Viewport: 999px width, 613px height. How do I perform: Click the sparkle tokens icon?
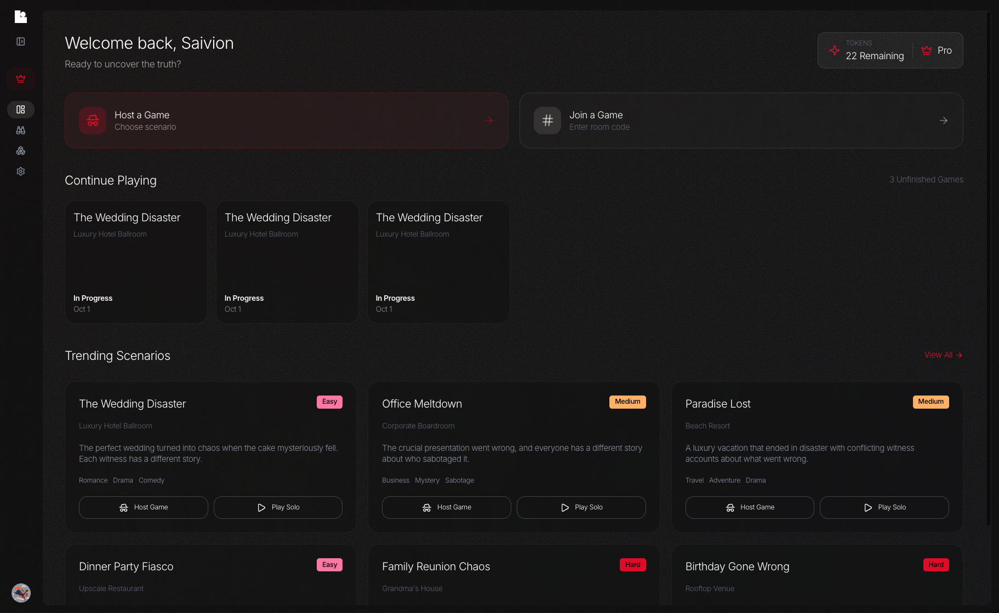point(834,50)
